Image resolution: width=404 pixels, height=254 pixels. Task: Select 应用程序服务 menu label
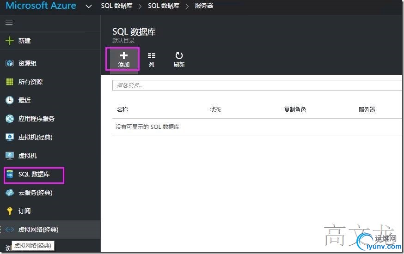pyautogui.click(x=37, y=119)
